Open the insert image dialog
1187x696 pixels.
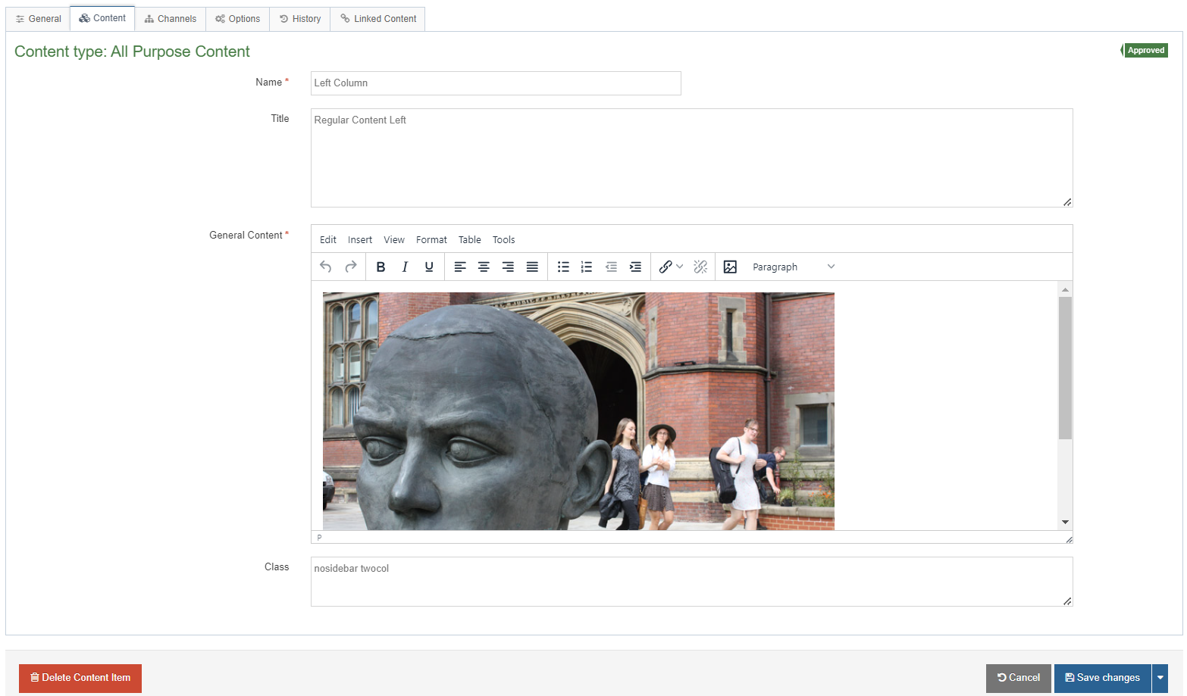(x=730, y=267)
